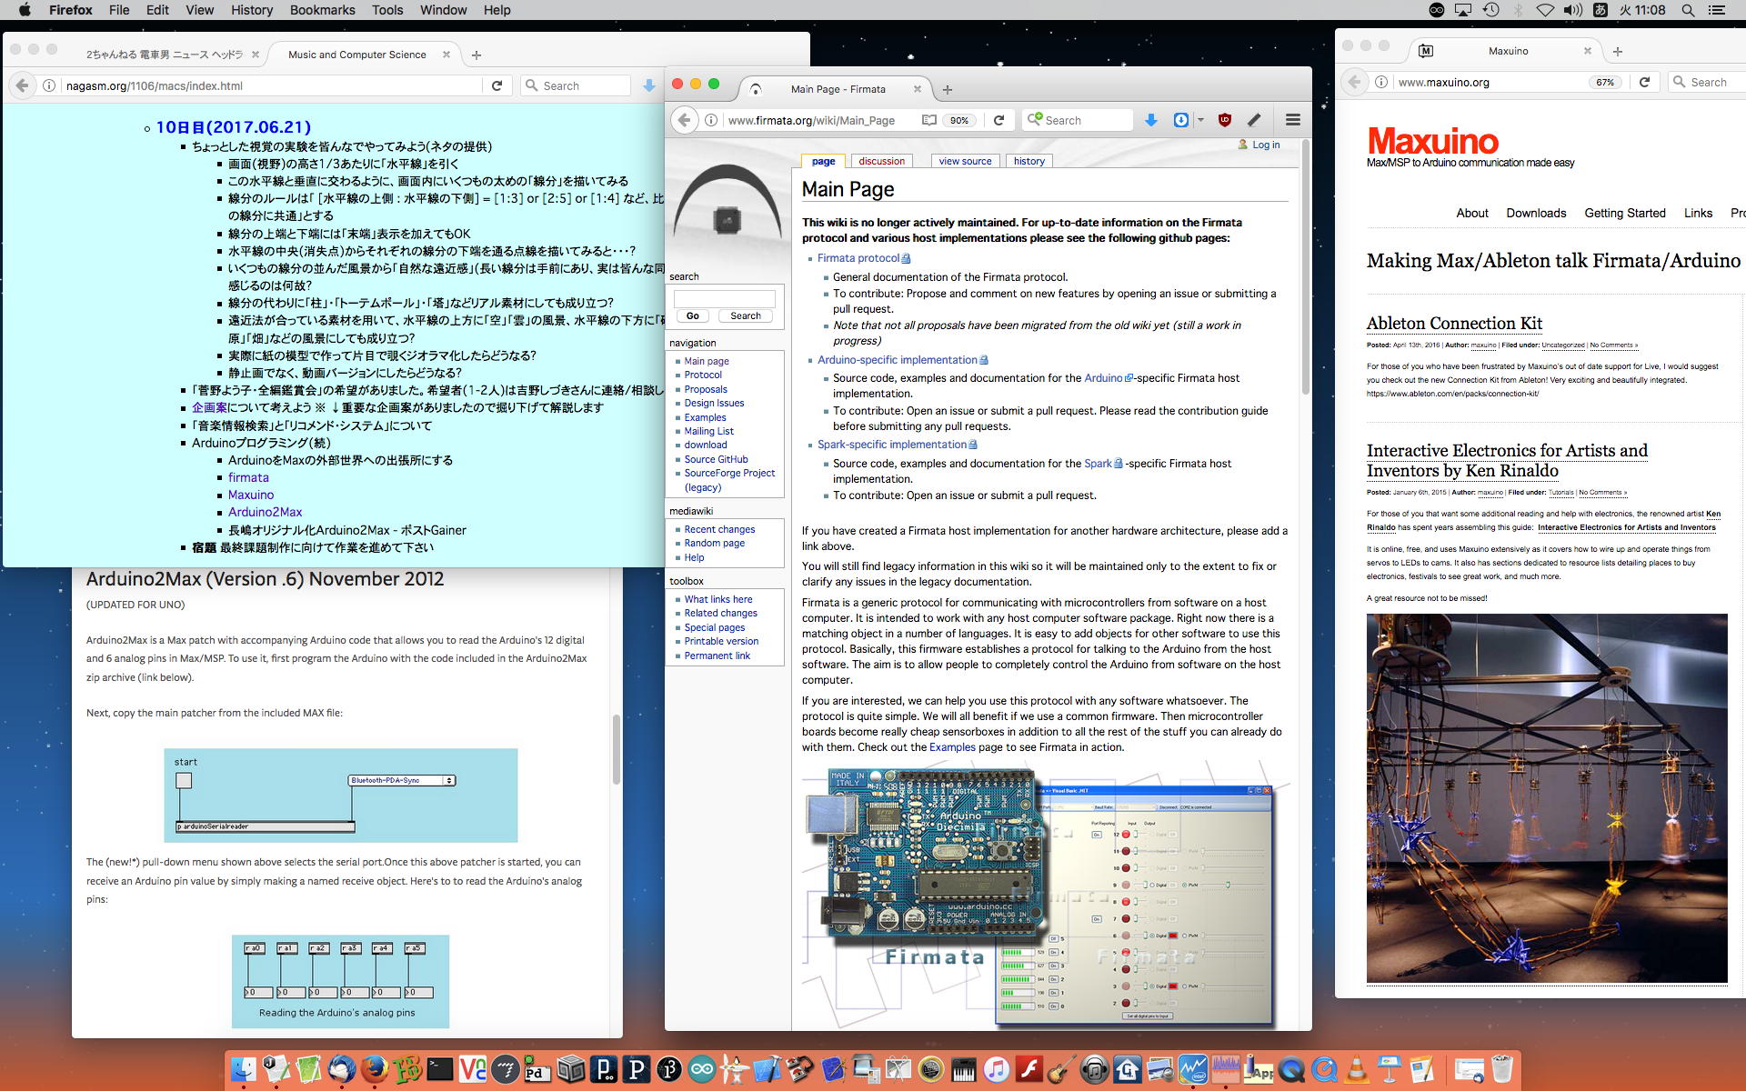Open Firmata window's blue downloads arrow
This screenshot has height=1091, width=1746.
[x=1150, y=120]
